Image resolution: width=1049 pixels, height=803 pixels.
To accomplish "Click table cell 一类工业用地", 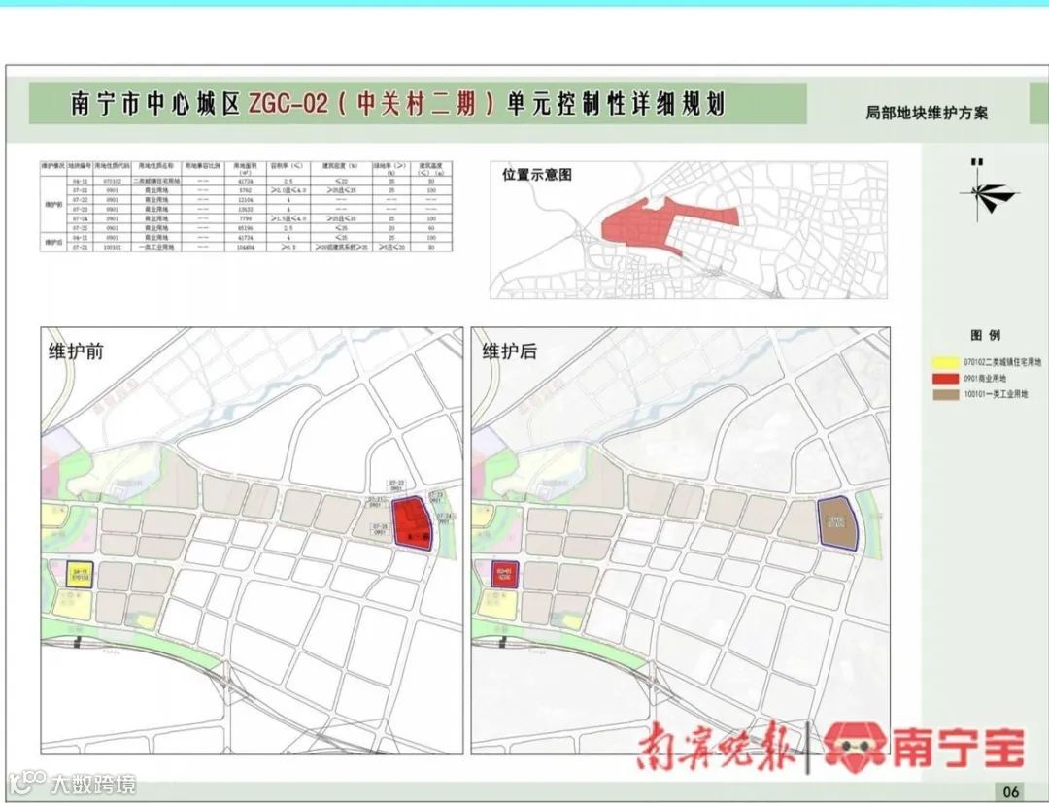I will click(156, 247).
